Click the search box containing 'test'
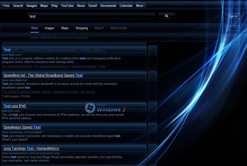This screenshot has height=166, width=247. (x=91, y=16)
